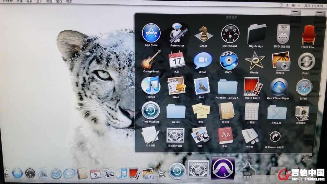The image size is (327, 184).
Task: Open iCal from the applications grid
Action: pos(177,60)
